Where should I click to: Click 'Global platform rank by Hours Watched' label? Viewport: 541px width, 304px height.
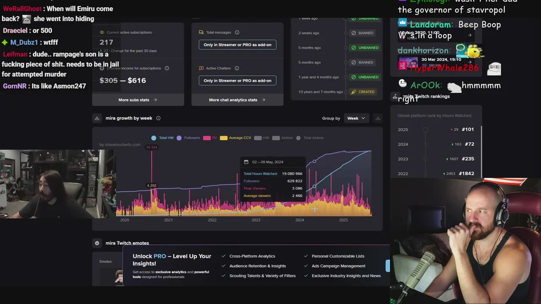tap(434, 116)
